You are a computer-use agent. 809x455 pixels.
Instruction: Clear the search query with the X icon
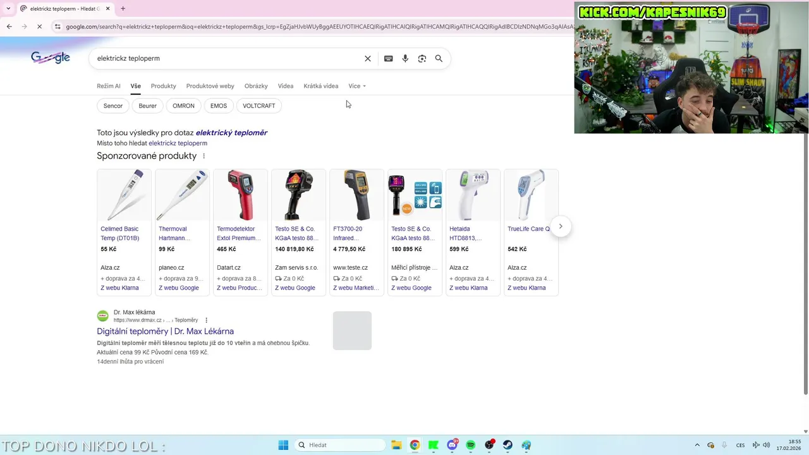(368, 58)
